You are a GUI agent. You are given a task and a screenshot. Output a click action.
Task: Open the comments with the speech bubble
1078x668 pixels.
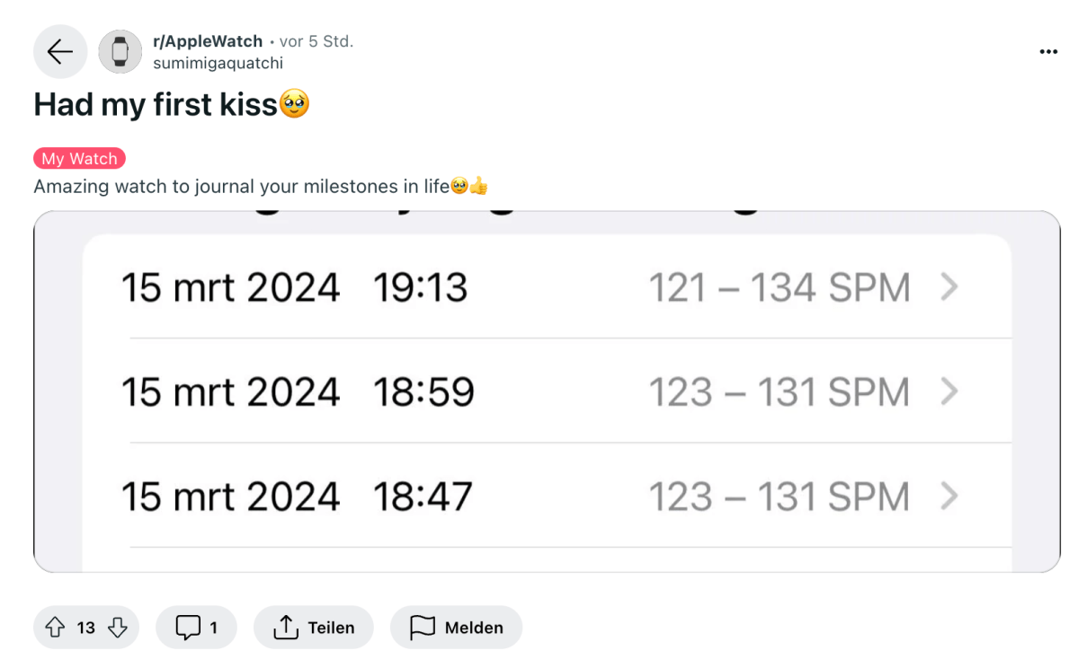click(x=188, y=627)
